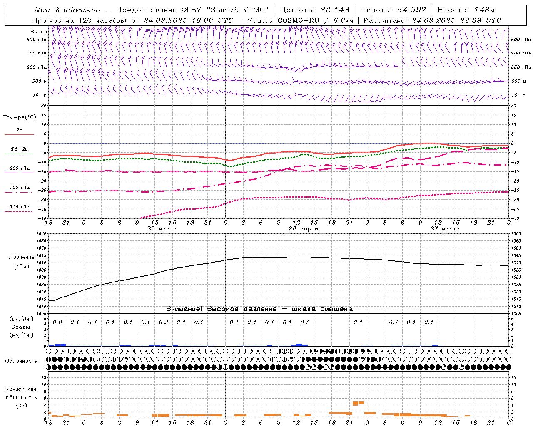
Task: Click the station name Nov_Kochenevo
Action: tap(67, 10)
